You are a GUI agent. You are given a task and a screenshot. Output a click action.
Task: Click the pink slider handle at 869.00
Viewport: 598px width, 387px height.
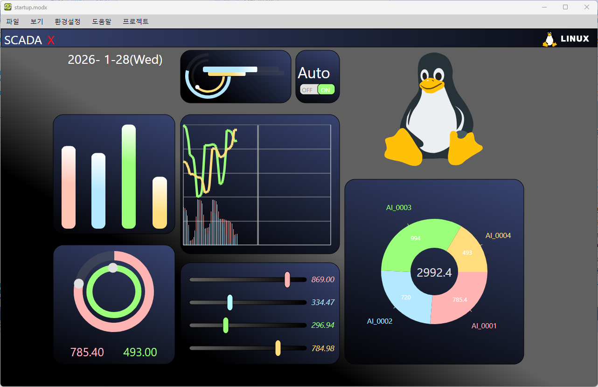coord(287,279)
